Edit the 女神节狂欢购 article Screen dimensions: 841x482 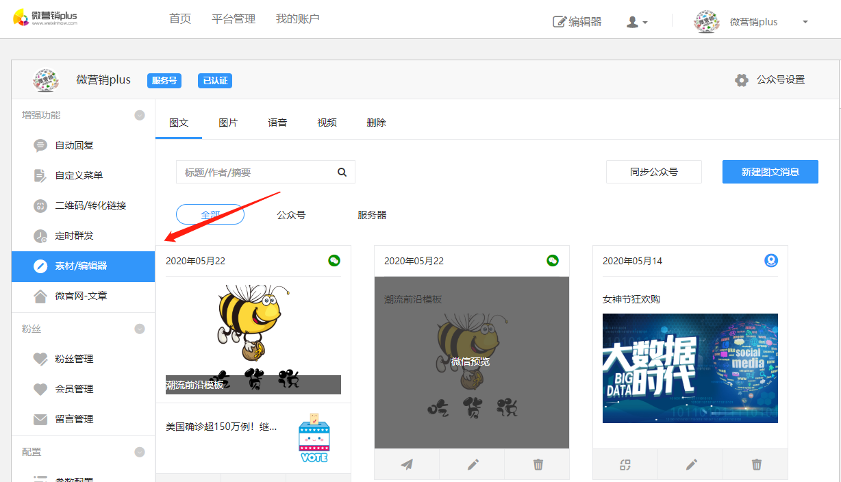pyautogui.click(x=690, y=464)
